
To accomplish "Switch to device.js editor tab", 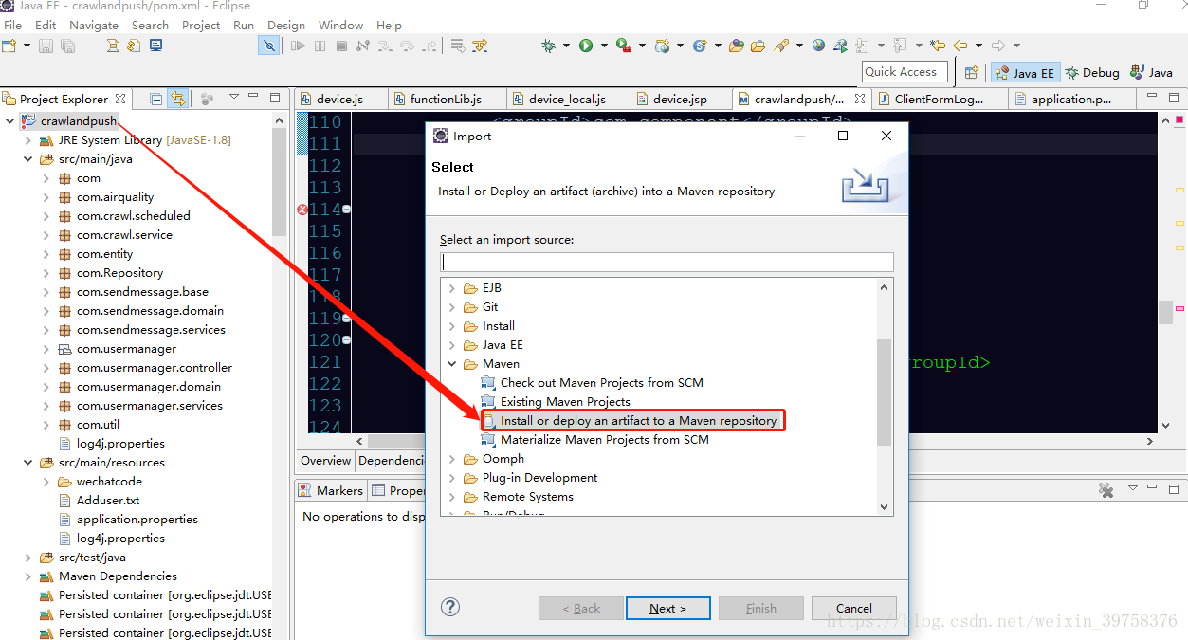I will click(339, 99).
